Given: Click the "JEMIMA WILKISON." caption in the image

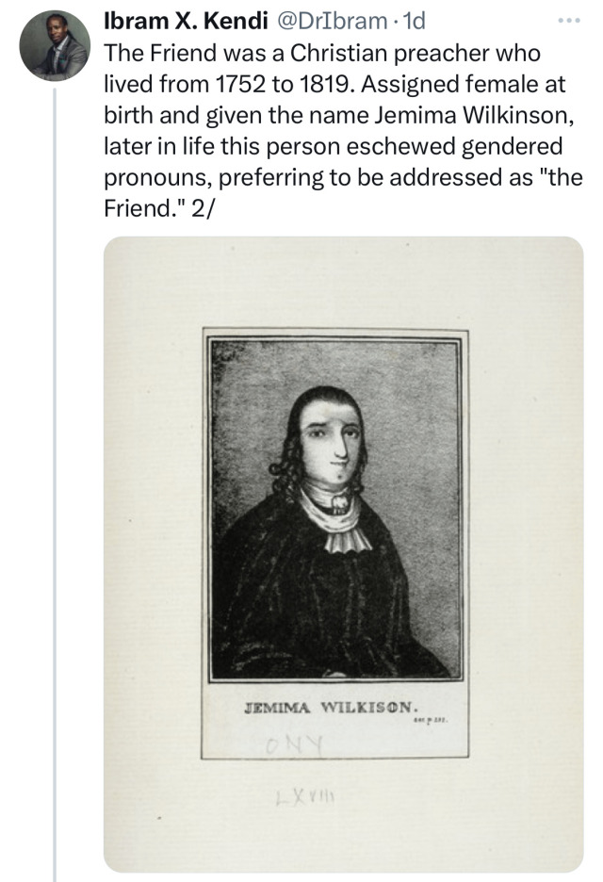Looking at the screenshot, I should coord(324,705).
